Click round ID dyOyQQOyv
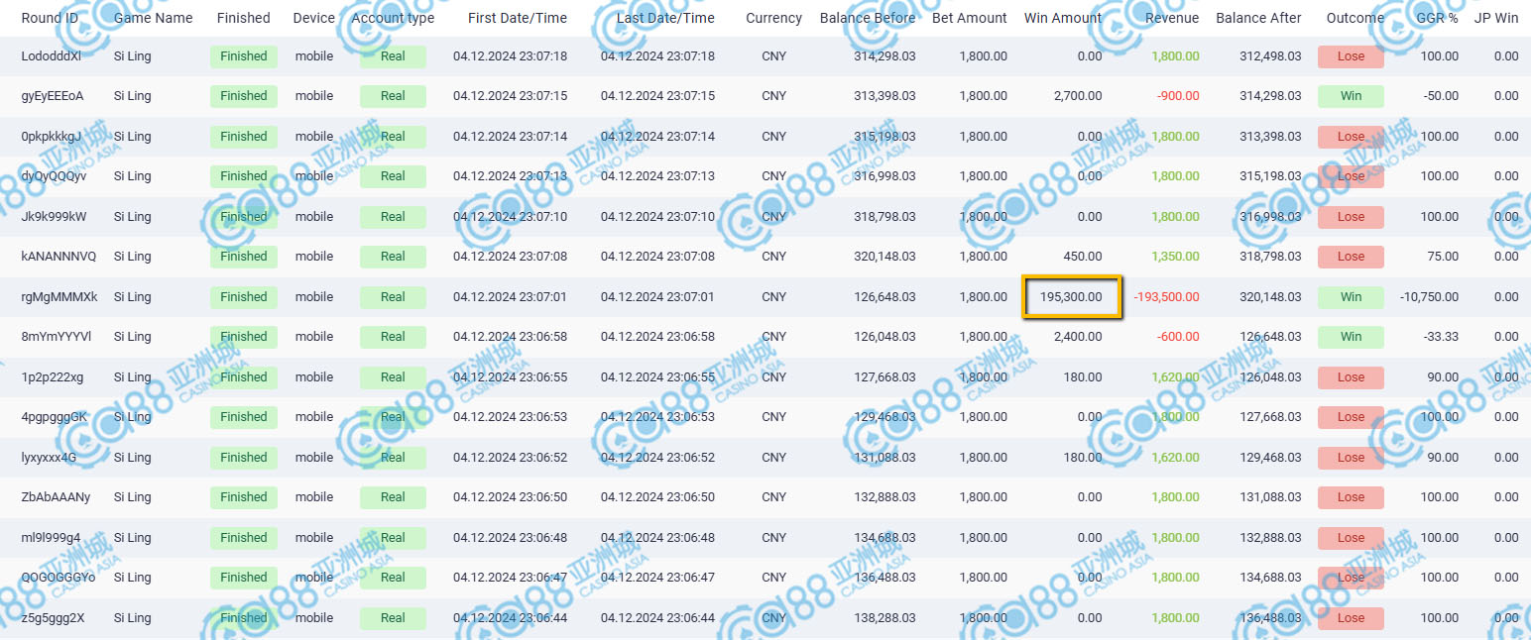 click(x=54, y=176)
